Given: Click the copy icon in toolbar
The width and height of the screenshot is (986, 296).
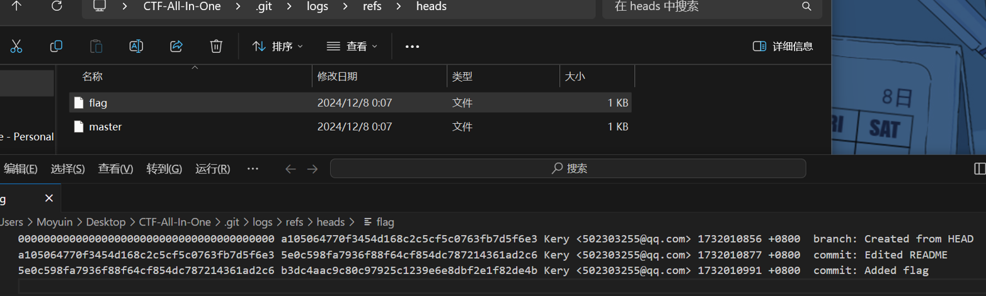Looking at the screenshot, I should point(56,46).
